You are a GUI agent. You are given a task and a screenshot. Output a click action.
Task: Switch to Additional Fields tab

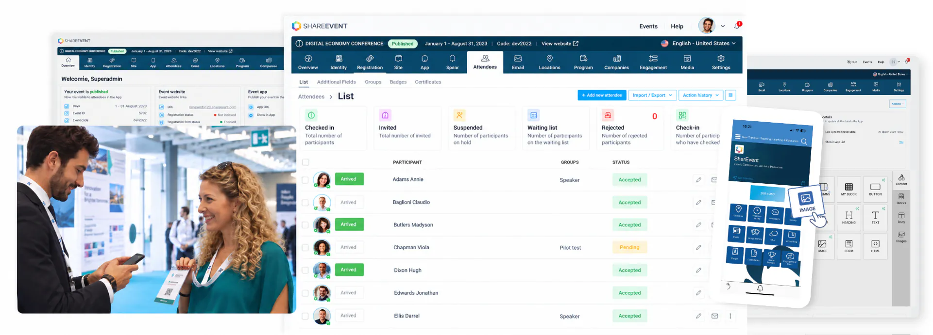tap(336, 82)
